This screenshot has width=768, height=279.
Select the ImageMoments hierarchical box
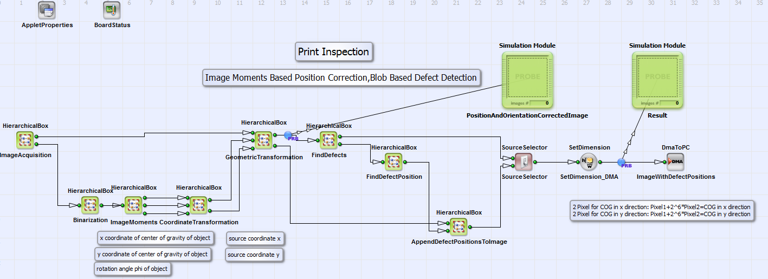(x=134, y=205)
